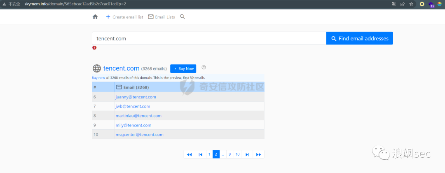Open juanny@tencent.com email link
This screenshot has width=445, height=173.
(136, 97)
